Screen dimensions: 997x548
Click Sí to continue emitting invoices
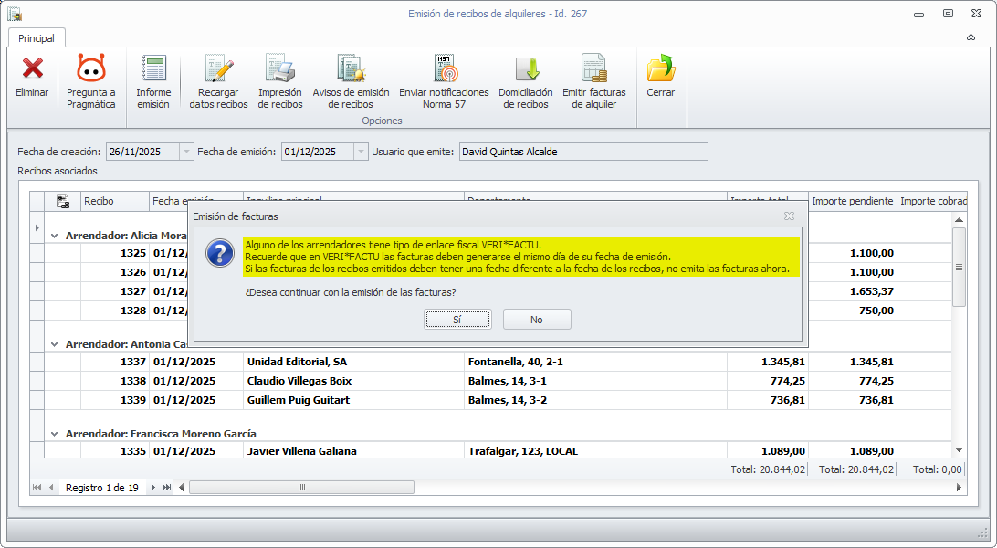point(457,320)
